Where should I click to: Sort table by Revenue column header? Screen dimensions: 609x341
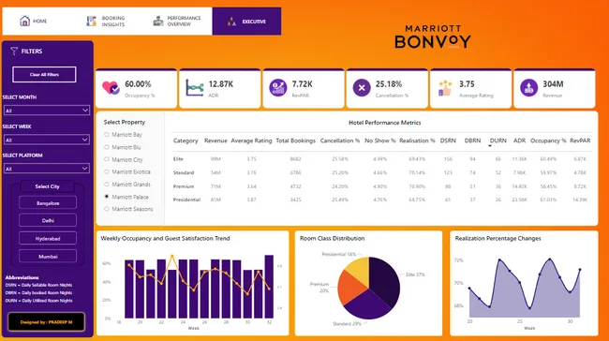coord(215,141)
